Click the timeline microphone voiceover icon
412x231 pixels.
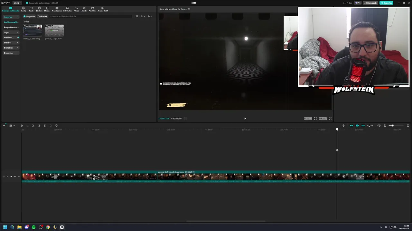pos(343,125)
